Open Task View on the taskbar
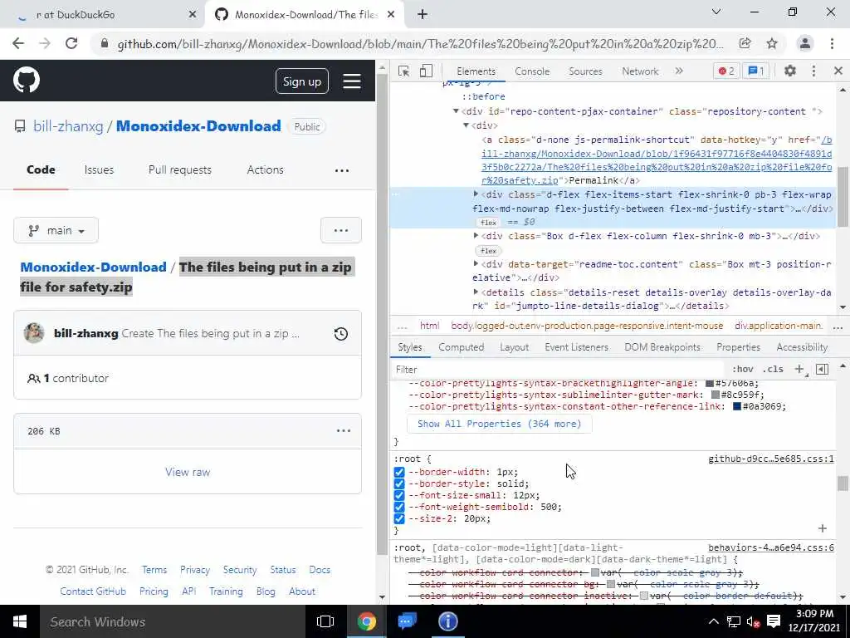850x638 pixels. click(325, 621)
